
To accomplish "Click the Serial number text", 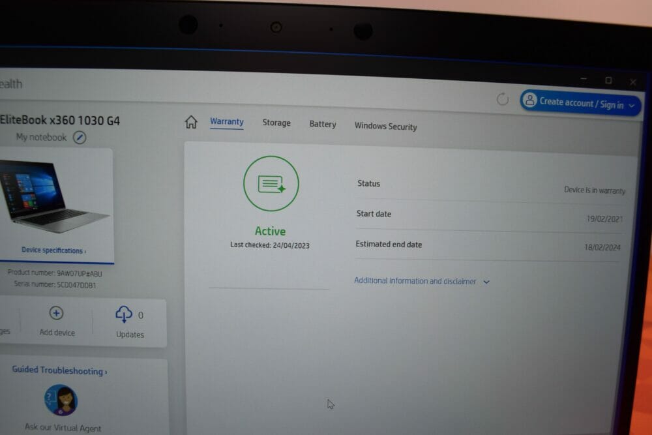I will [55, 285].
